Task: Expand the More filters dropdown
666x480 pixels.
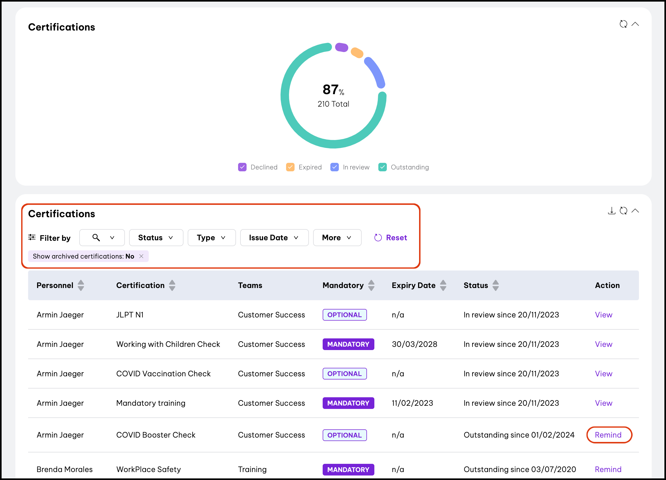Action: (x=337, y=238)
